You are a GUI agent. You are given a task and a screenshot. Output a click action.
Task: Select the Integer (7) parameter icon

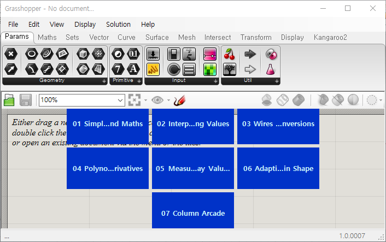point(118,69)
